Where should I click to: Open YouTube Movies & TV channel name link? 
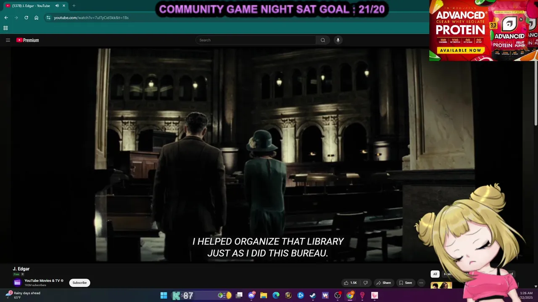[42, 281]
